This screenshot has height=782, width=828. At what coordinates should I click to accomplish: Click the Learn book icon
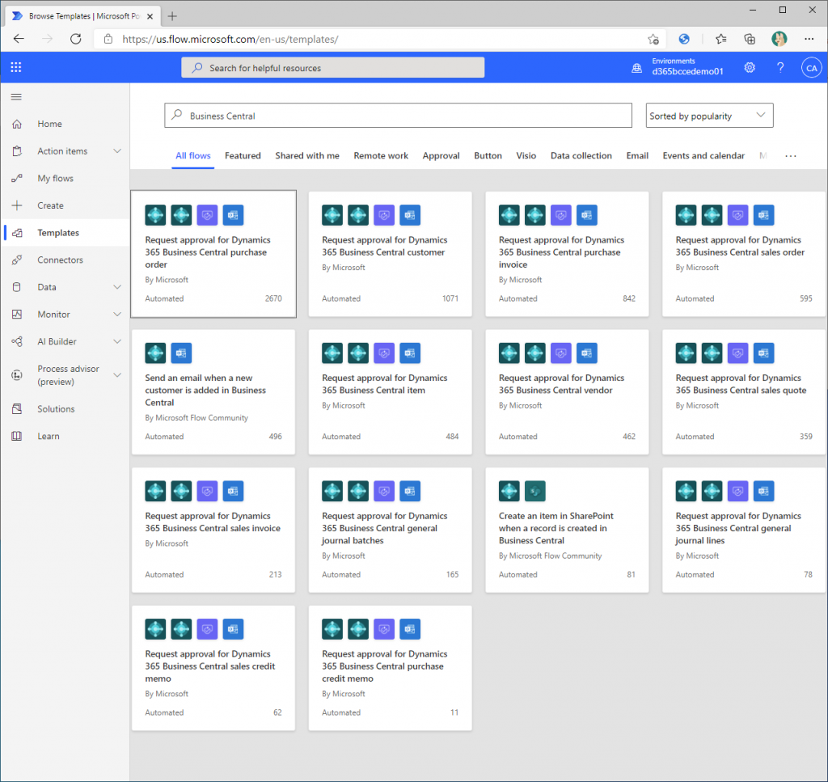tap(17, 436)
